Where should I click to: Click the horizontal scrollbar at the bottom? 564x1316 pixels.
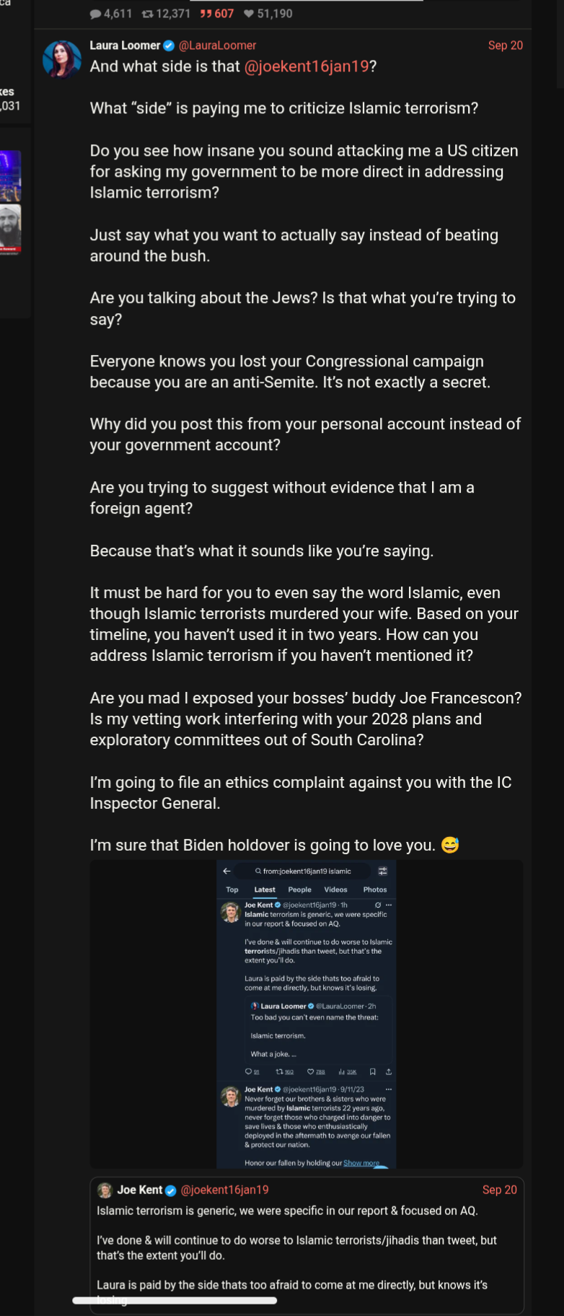[x=175, y=1300]
